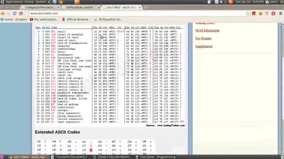Click the (escape) table row text
This screenshot has height=159, width=284.
[63, 110]
